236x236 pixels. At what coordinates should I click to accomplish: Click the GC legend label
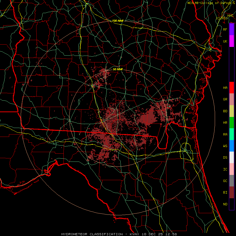click(225, 181)
